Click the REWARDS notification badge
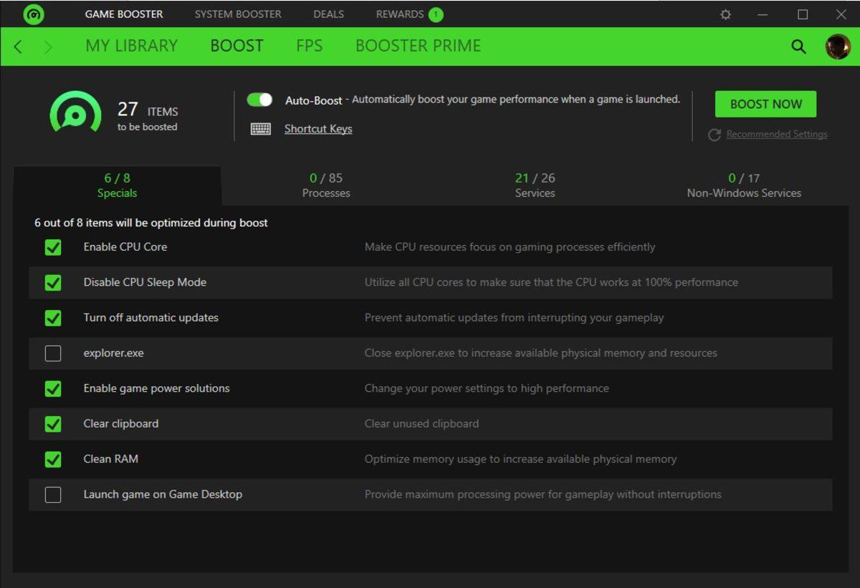The image size is (860, 588). point(437,14)
